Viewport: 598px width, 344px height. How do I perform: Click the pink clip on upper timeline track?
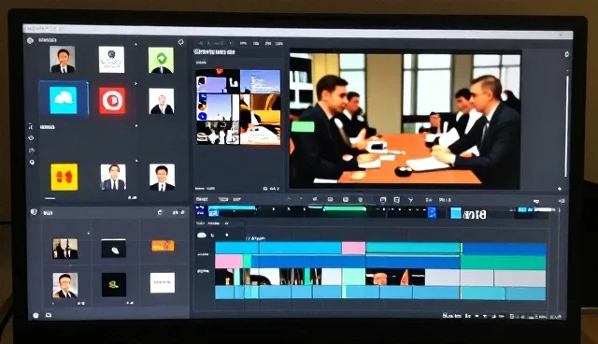pos(353,248)
